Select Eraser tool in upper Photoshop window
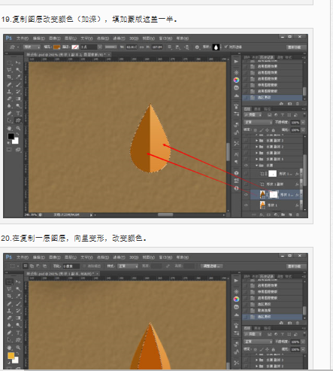Image resolution: width=333 pixels, height=371 pixels. coord(10,99)
